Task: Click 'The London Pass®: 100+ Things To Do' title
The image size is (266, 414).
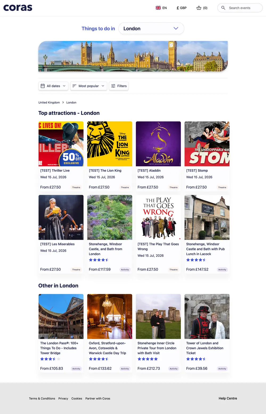Action: [59, 348]
